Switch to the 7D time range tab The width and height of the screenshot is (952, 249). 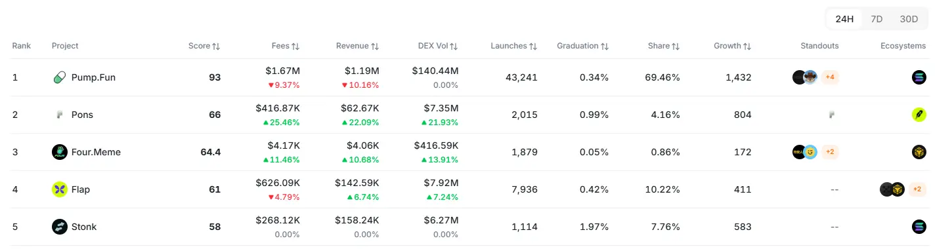pos(876,19)
